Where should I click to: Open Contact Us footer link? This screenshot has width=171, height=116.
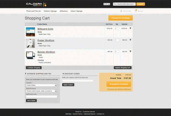[100, 114]
